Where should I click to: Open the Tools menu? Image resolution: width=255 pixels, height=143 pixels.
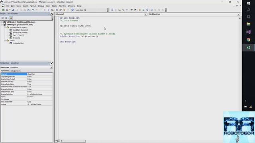tap(54, 6)
